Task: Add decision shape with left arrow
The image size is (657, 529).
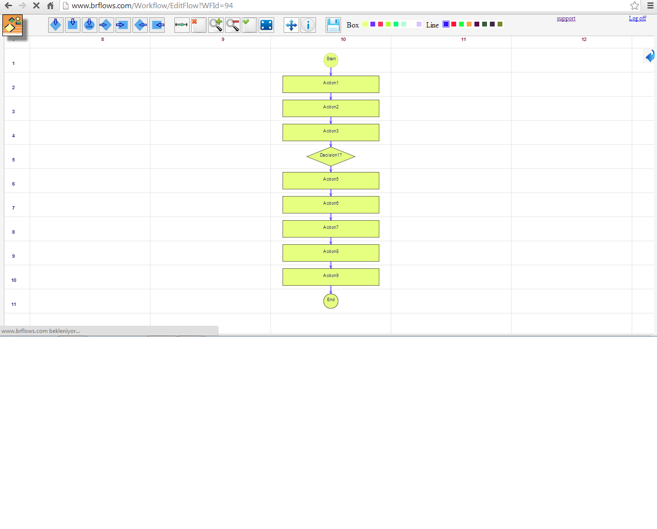Action: 140,25
